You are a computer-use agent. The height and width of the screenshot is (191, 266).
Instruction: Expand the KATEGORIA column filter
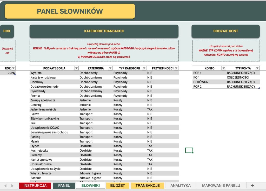click(110, 68)
